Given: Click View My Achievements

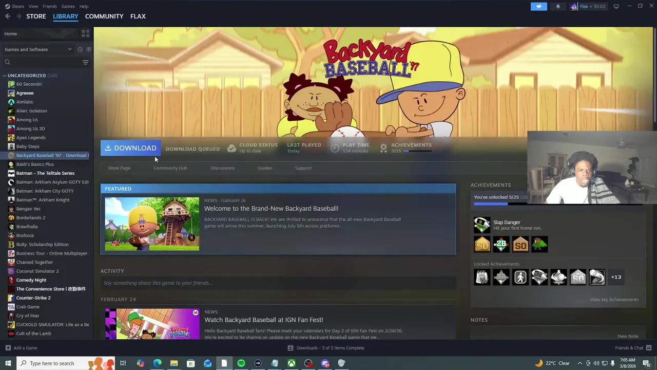Looking at the screenshot, I should coord(614,300).
